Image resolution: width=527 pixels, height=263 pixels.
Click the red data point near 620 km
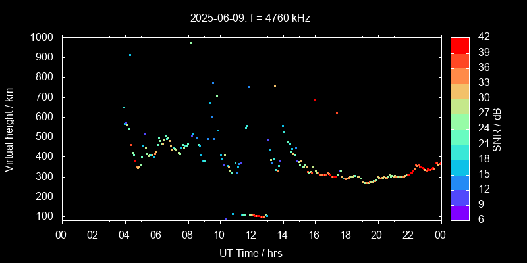(337, 113)
